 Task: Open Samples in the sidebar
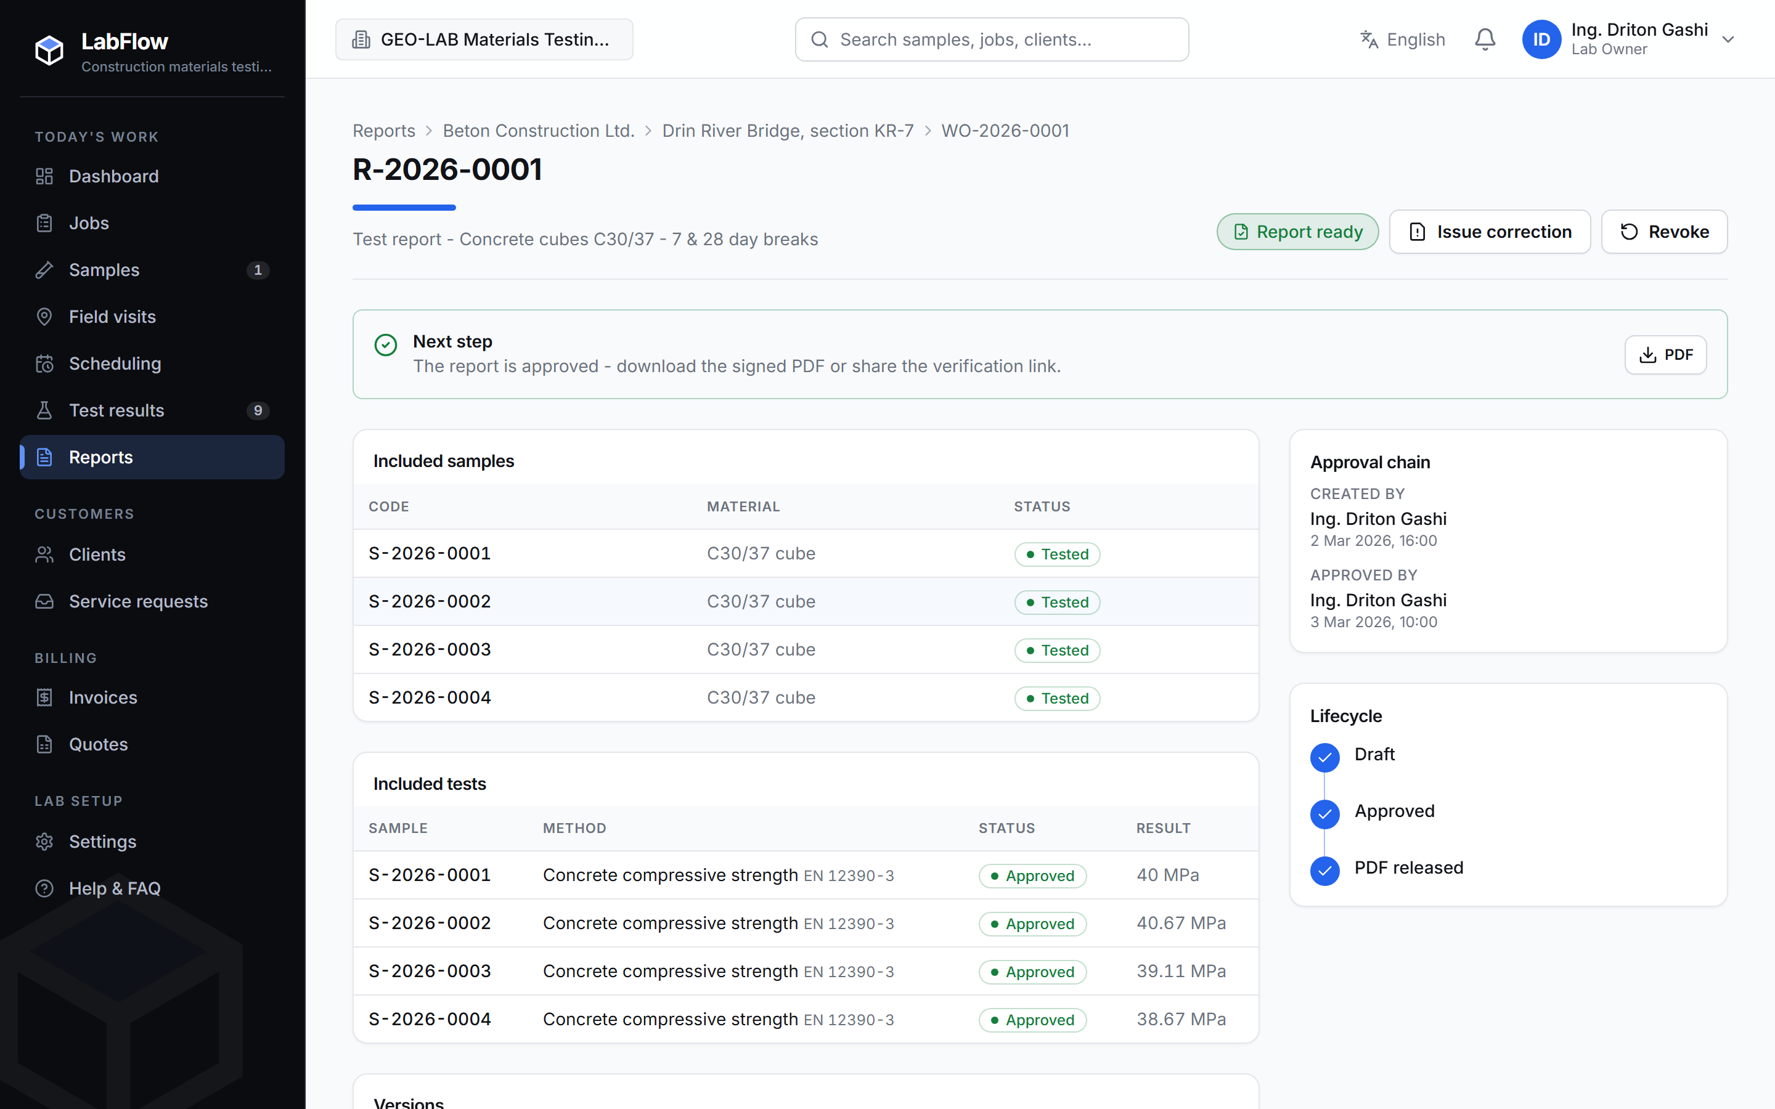tap(152, 270)
